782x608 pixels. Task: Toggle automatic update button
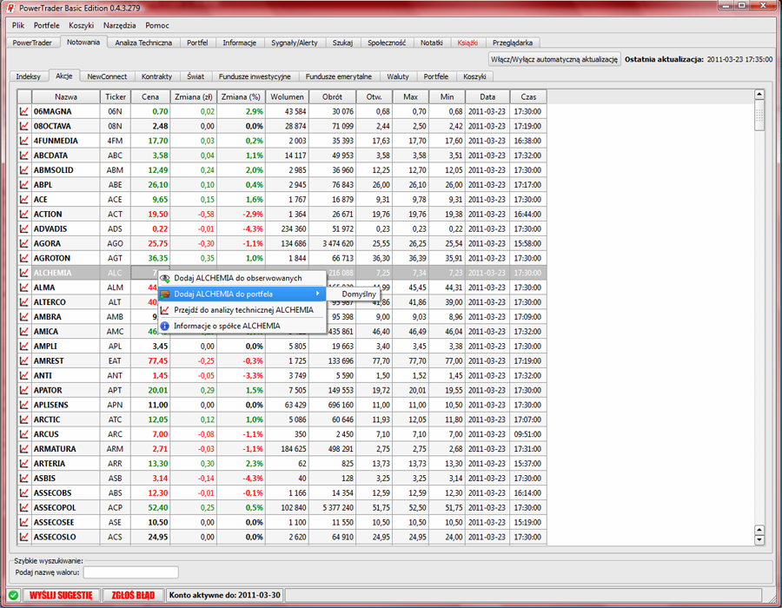click(554, 59)
